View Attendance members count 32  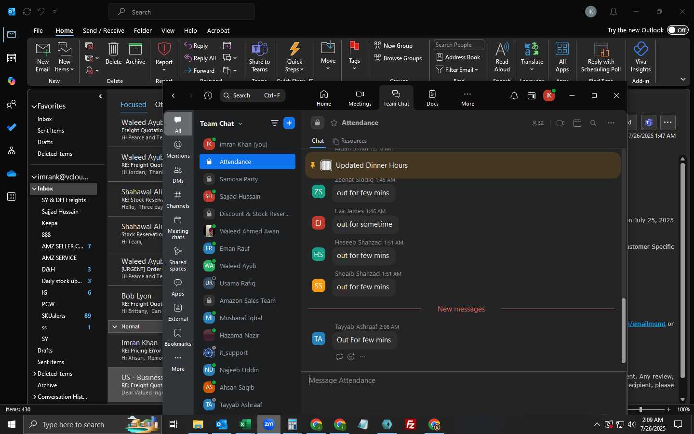click(538, 123)
